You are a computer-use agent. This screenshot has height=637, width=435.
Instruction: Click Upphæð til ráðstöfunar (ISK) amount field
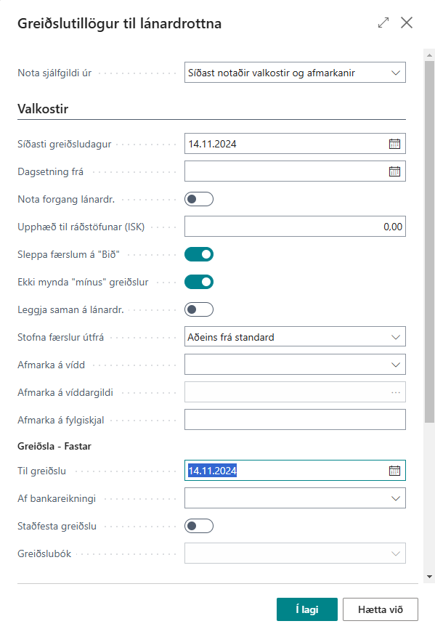tap(295, 227)
